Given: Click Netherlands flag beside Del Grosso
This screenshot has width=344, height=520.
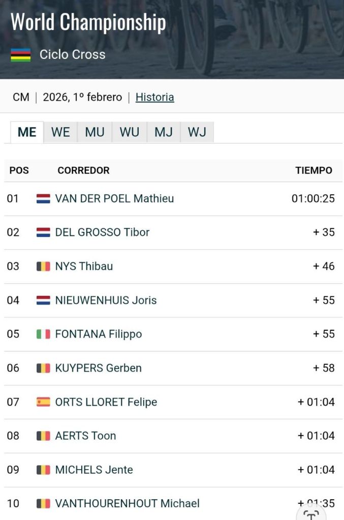Looking at the screenshot, I should [43, 232].
